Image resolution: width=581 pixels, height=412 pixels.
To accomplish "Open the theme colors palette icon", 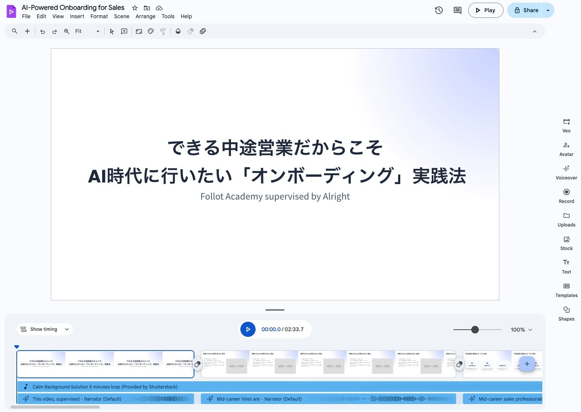I will tap(151, 31).
